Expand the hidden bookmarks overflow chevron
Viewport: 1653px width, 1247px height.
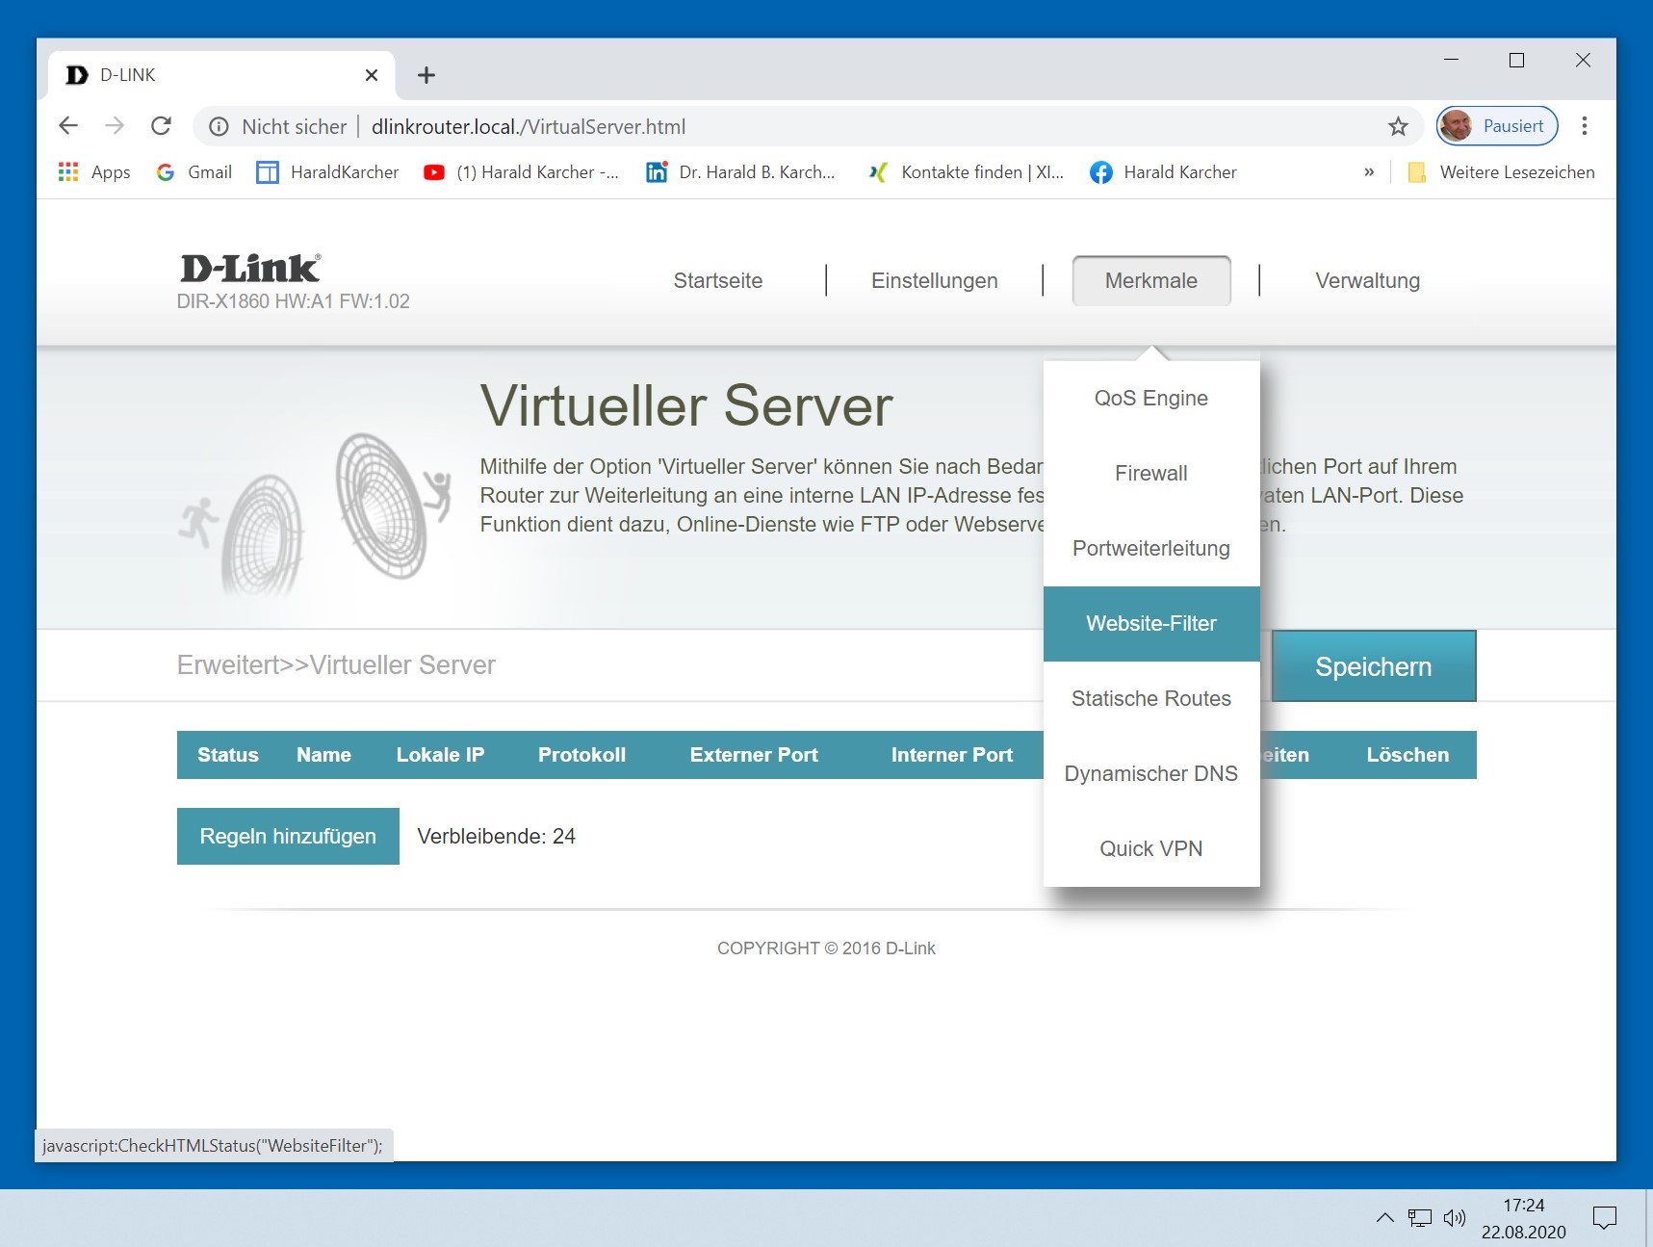(1369, 172)
